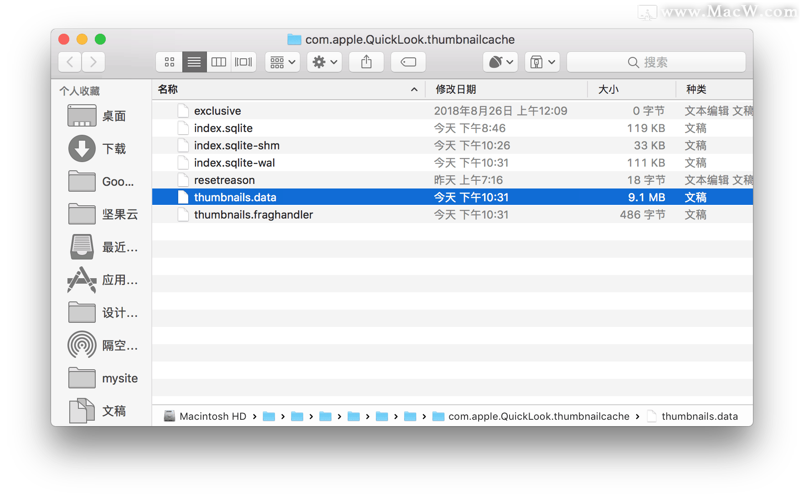Select the thumbnails.data row
The width and height of the screenshot is (804, 499).
click(x=453, y=197)
